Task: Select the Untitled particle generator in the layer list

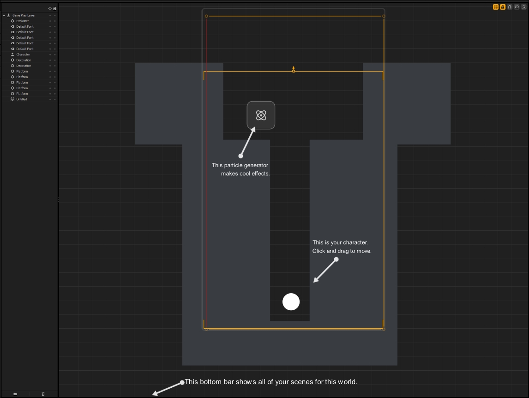Action: [22, 99]
